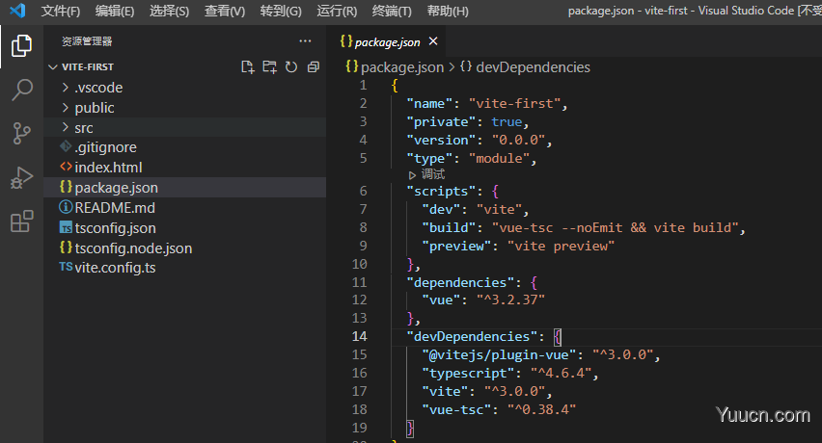Expand the .vscode folder
This screenshot has height=443, width=822.
pos(184,88)
